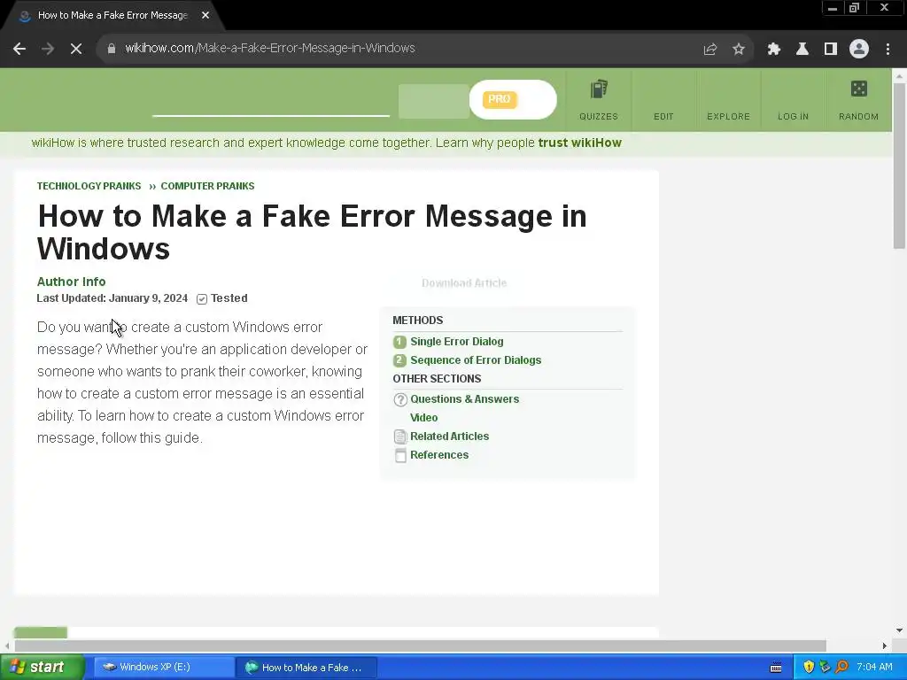This screenshot has height=680, width=907.
Task: Click Last Updated: January 9, 2024 text
Action: (x=112, y=298)
